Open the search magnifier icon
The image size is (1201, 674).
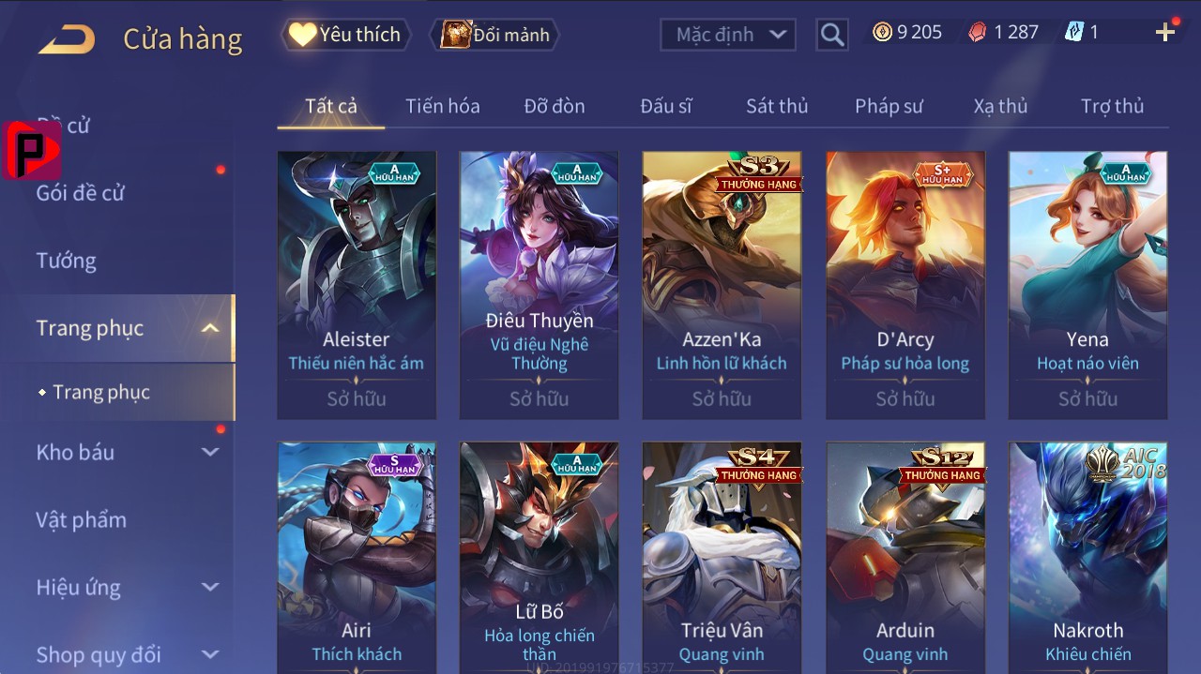(831, 35)
